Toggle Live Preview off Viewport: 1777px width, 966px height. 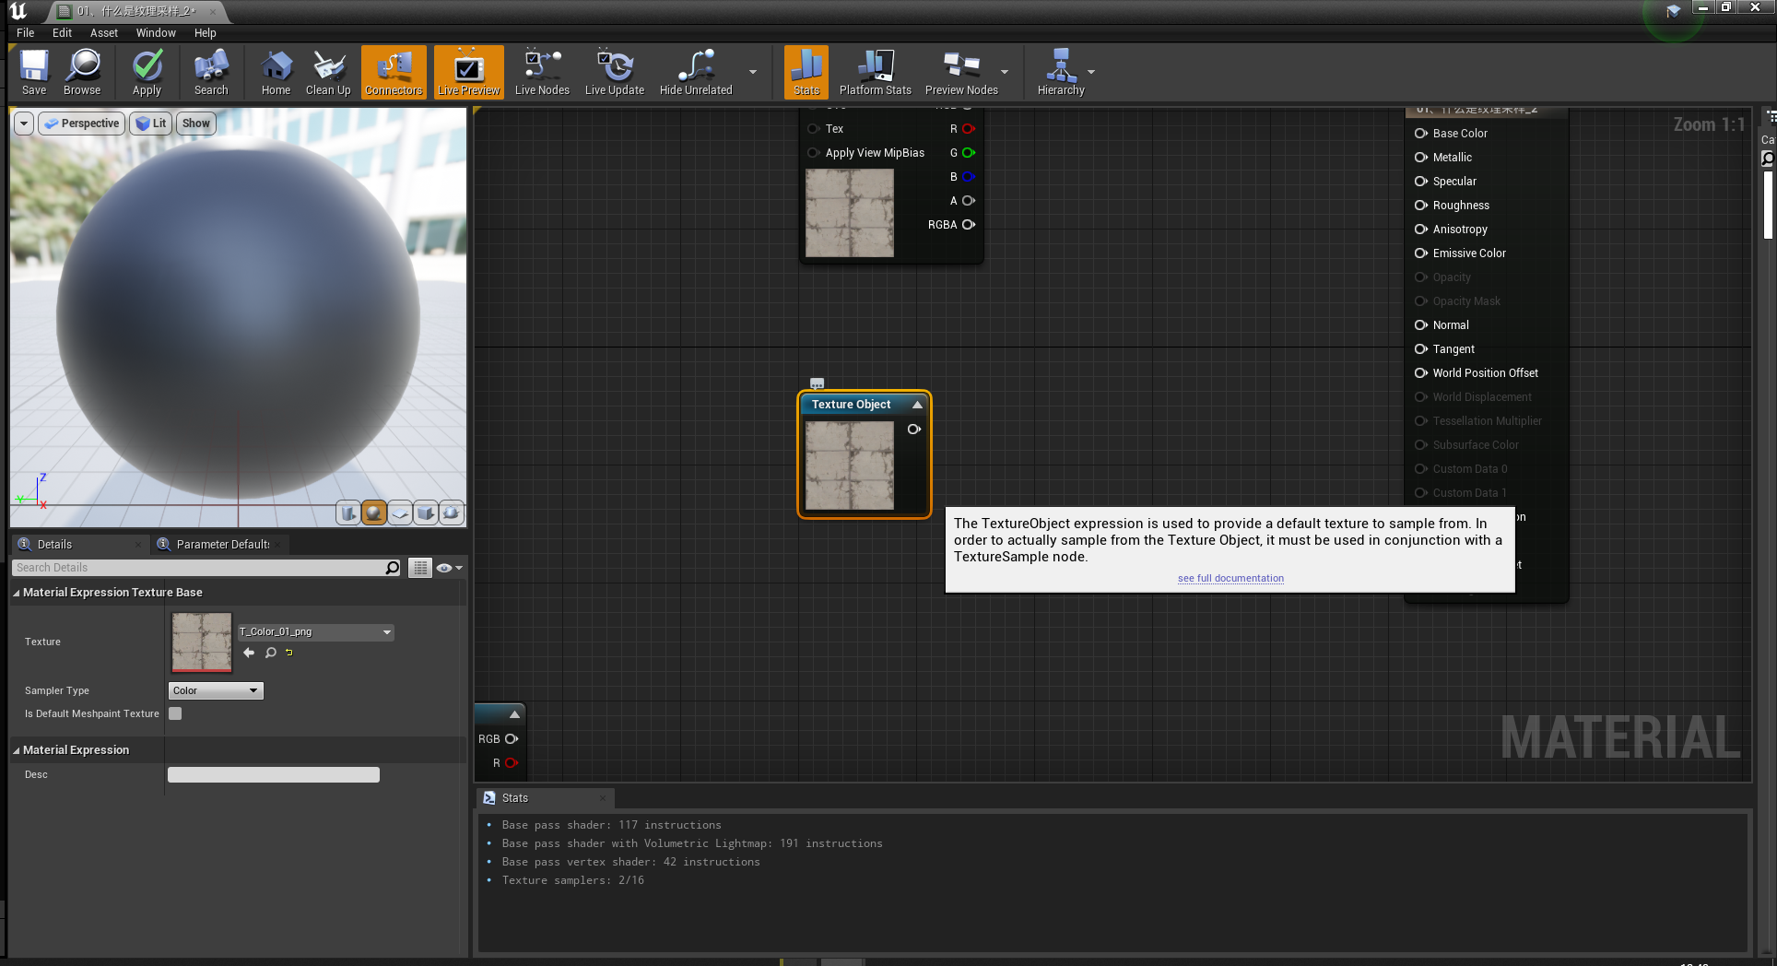coord(468,72)
